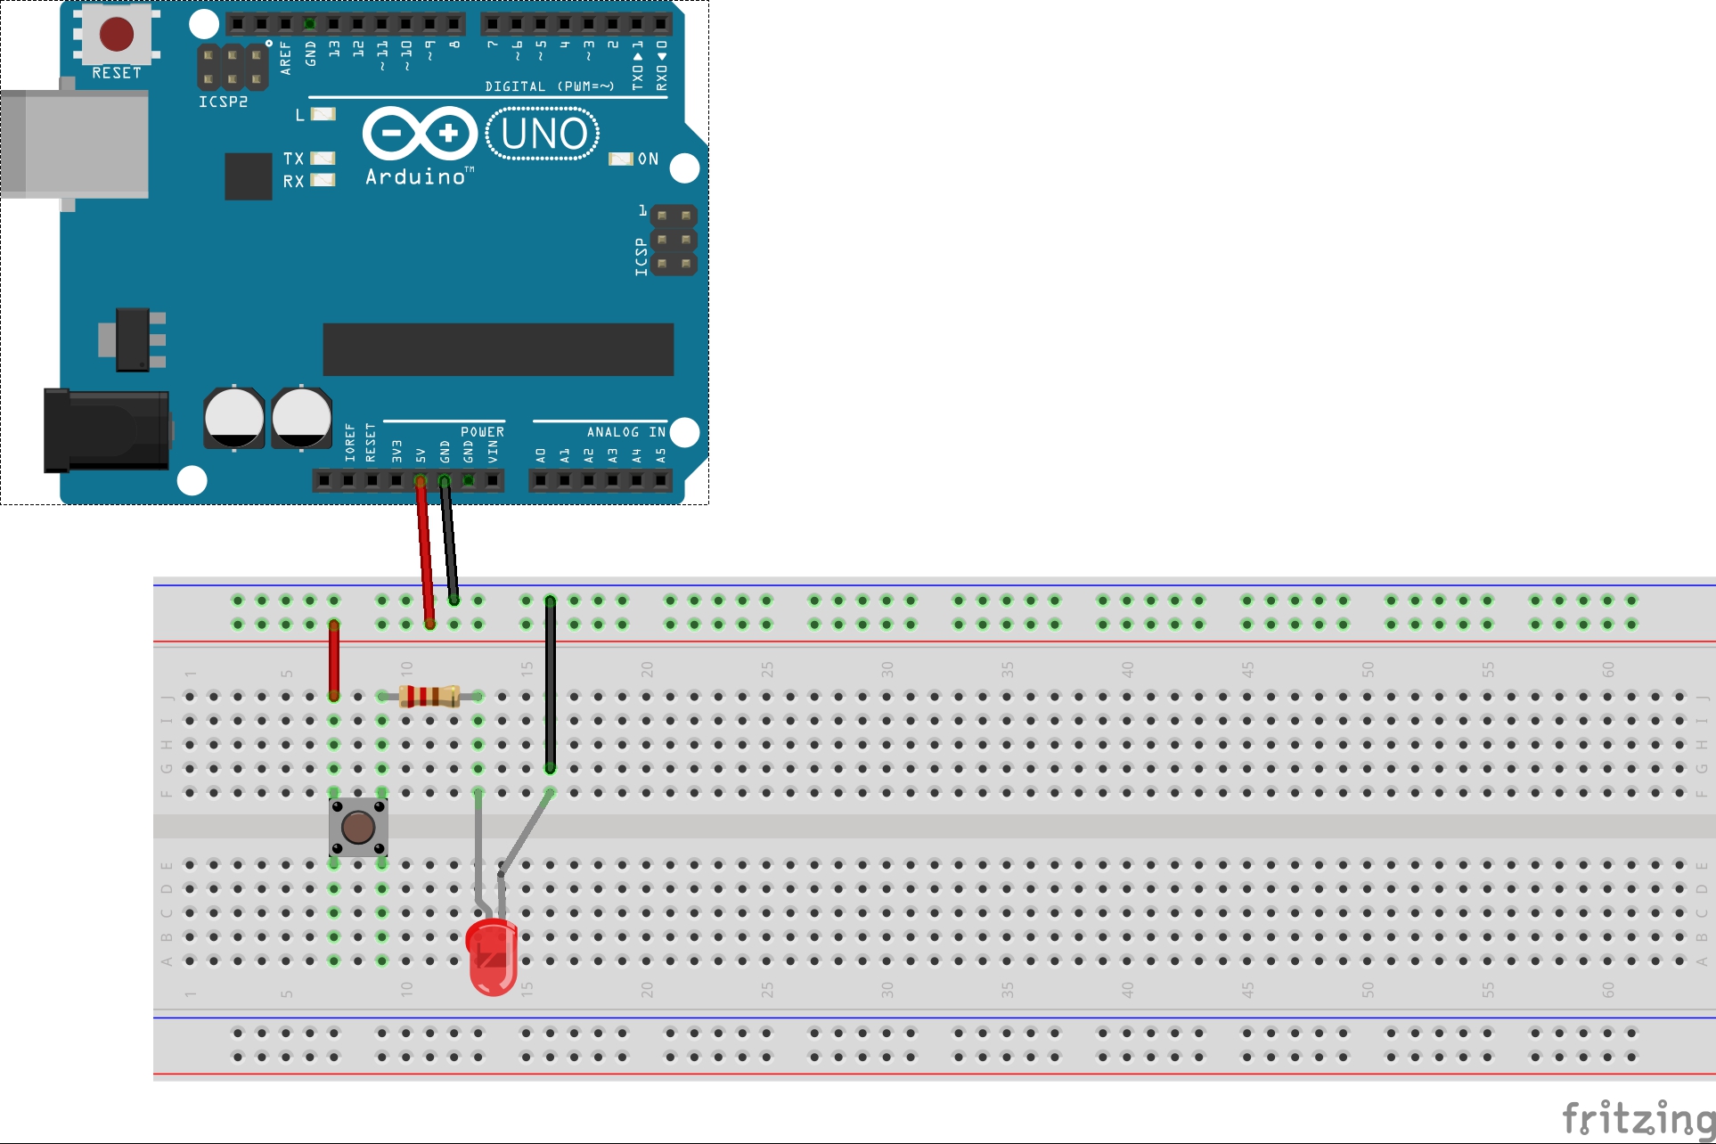
Task: Click the left round capacitor
Action: 234,417
